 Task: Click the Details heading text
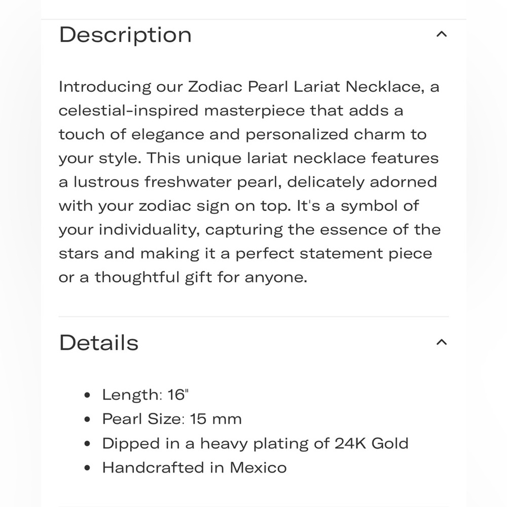[x=99, y=343]
